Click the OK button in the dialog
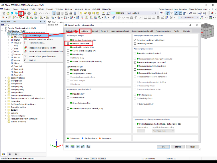Screen dimensions: 217x163 (x=163, y=147)
